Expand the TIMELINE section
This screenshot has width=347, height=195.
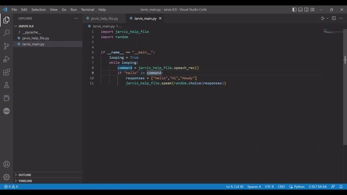coord(48,181)
